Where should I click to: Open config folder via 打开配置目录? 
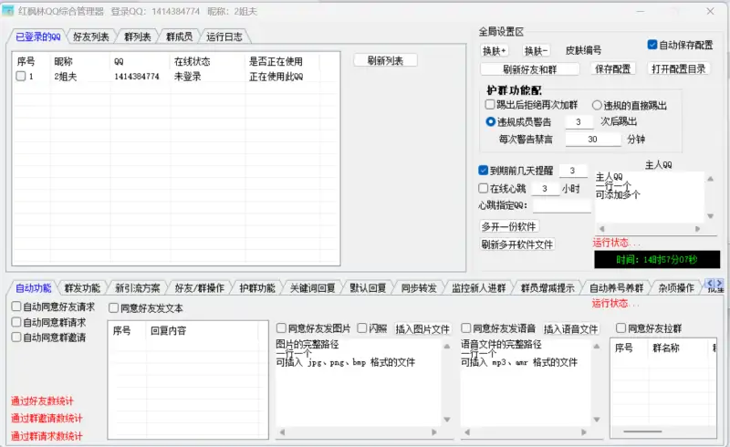(678, 68)
